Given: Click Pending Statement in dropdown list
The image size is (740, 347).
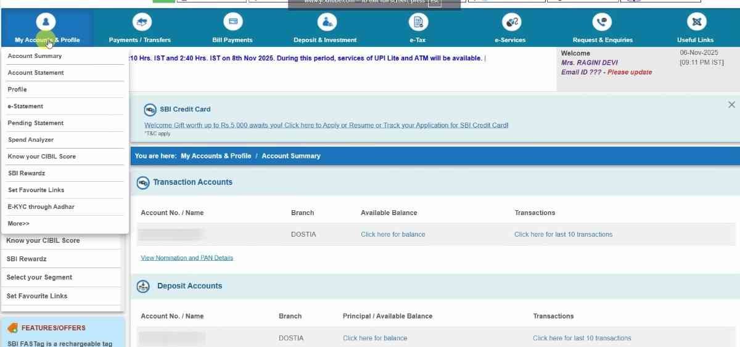Looking at the screenshot, I should 36,123.
